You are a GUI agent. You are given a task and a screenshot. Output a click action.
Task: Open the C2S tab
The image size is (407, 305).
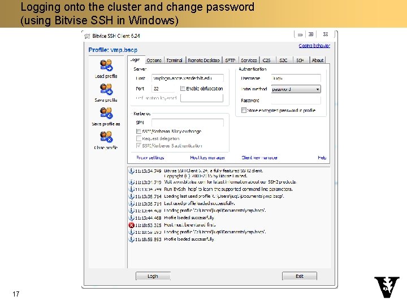click(267, 60)
